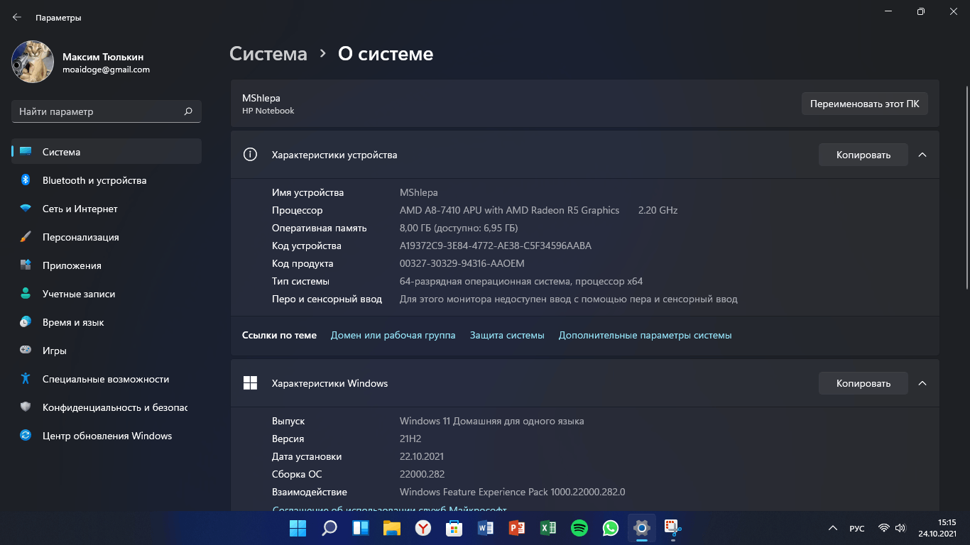The image size is (970, 545).
Task: Open network and volume quick settings
Action: click(x=892, y=529)
